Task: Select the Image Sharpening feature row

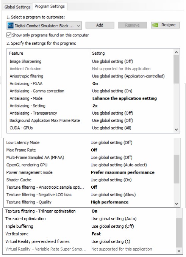Action: tap(90, 61)
